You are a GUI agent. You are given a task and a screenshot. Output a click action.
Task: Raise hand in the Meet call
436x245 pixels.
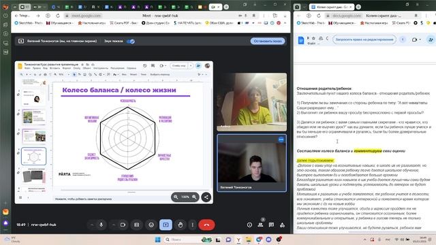tap(180, 225)
